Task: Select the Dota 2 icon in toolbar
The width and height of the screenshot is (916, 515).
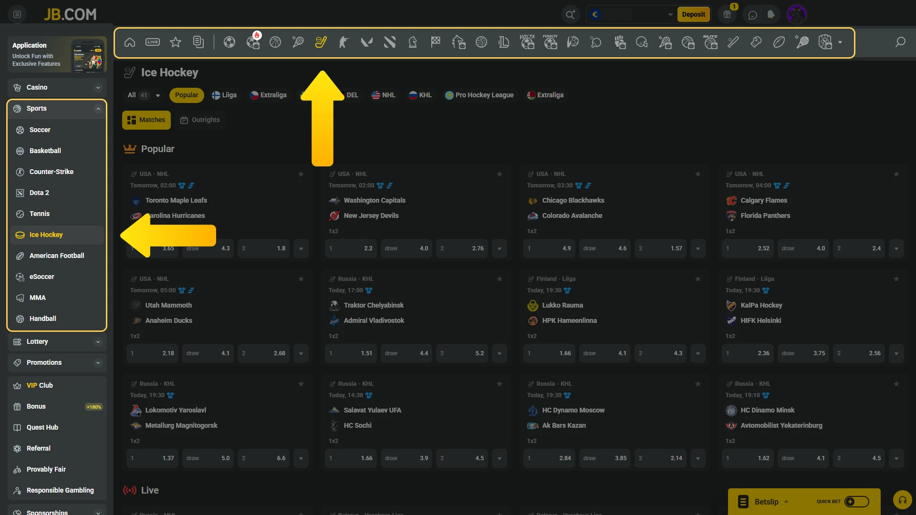Action: [x=390, y=42]
